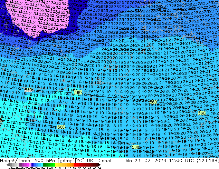Click the '-30' scale value label
Image resolution: width=219 pixels, height=169 pixels.
point(31,168)
